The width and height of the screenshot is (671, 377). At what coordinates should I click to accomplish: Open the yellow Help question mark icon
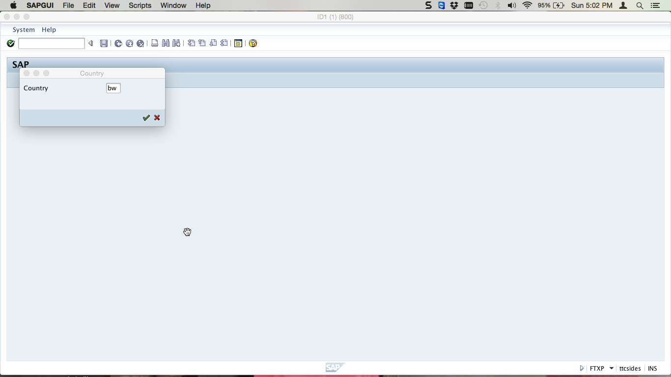253,43
